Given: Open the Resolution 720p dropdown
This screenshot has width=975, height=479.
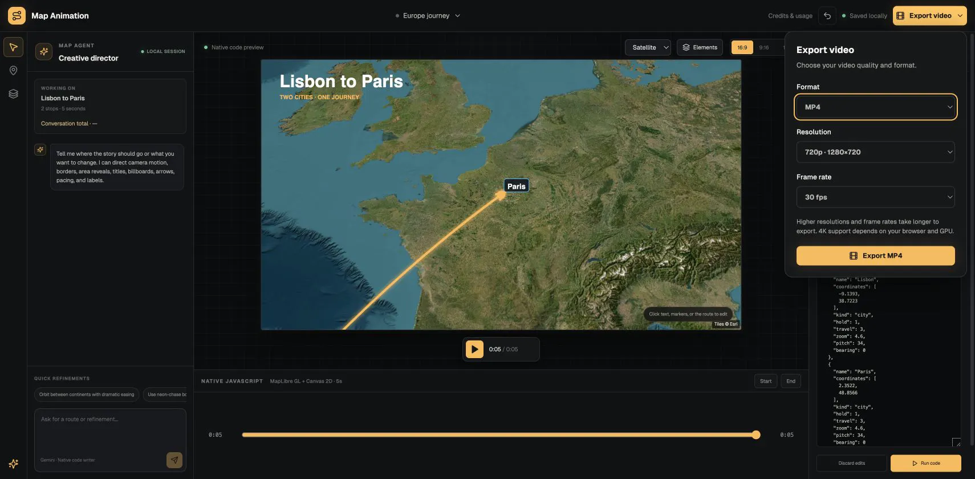Looking at the screenshot, I should coord(875,152).
